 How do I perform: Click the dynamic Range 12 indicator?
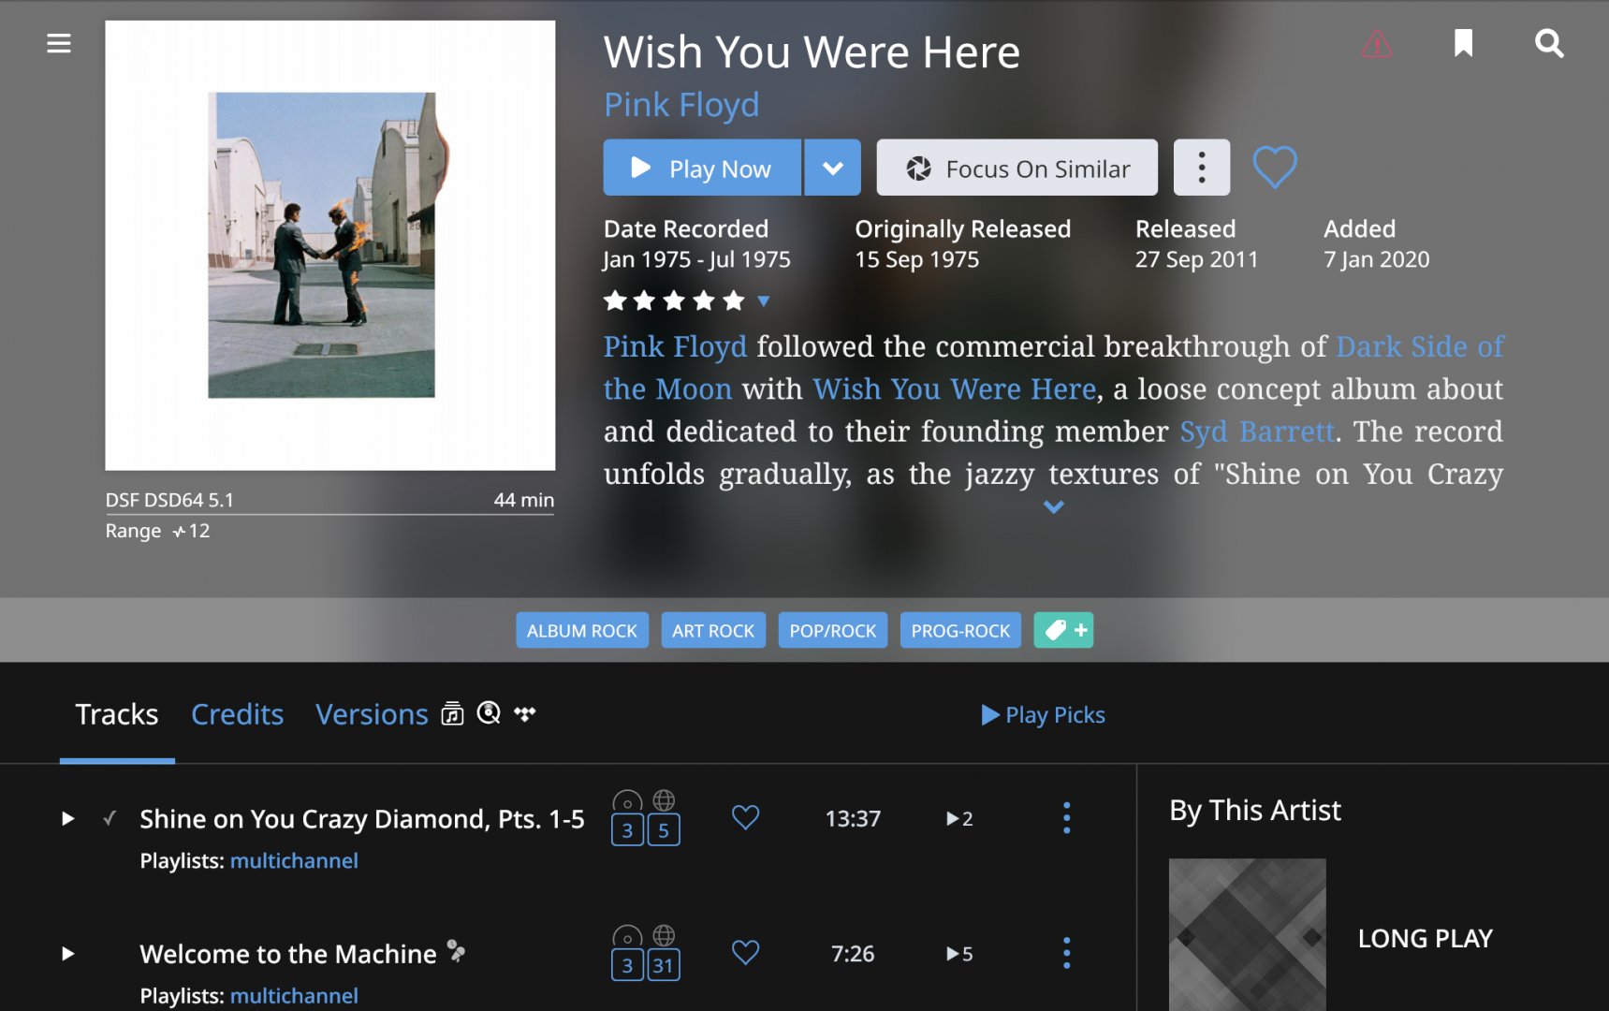pos(157,531)
